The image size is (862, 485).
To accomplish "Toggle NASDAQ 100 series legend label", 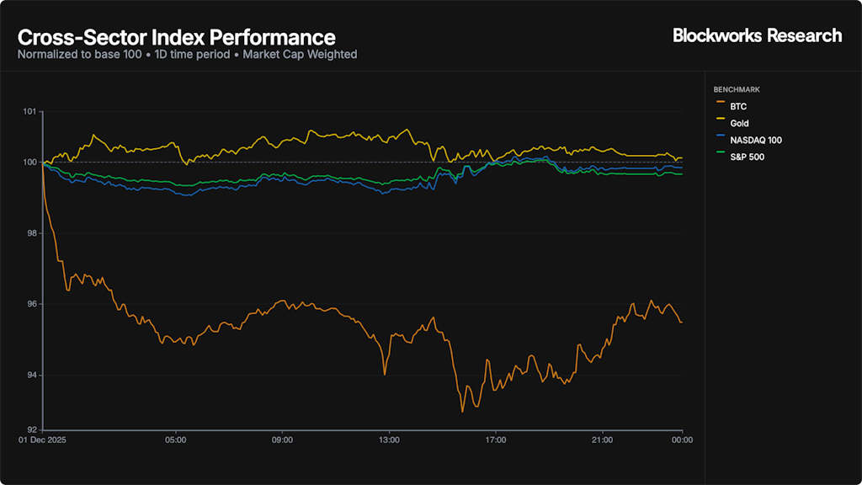I will [x=756, y=141].
